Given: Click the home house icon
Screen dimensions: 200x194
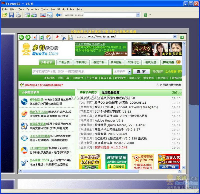Looking at the screenshot, I should [x=48, y=37].
